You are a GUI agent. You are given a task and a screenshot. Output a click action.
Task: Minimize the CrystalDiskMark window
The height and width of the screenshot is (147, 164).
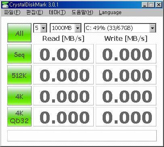145,5
